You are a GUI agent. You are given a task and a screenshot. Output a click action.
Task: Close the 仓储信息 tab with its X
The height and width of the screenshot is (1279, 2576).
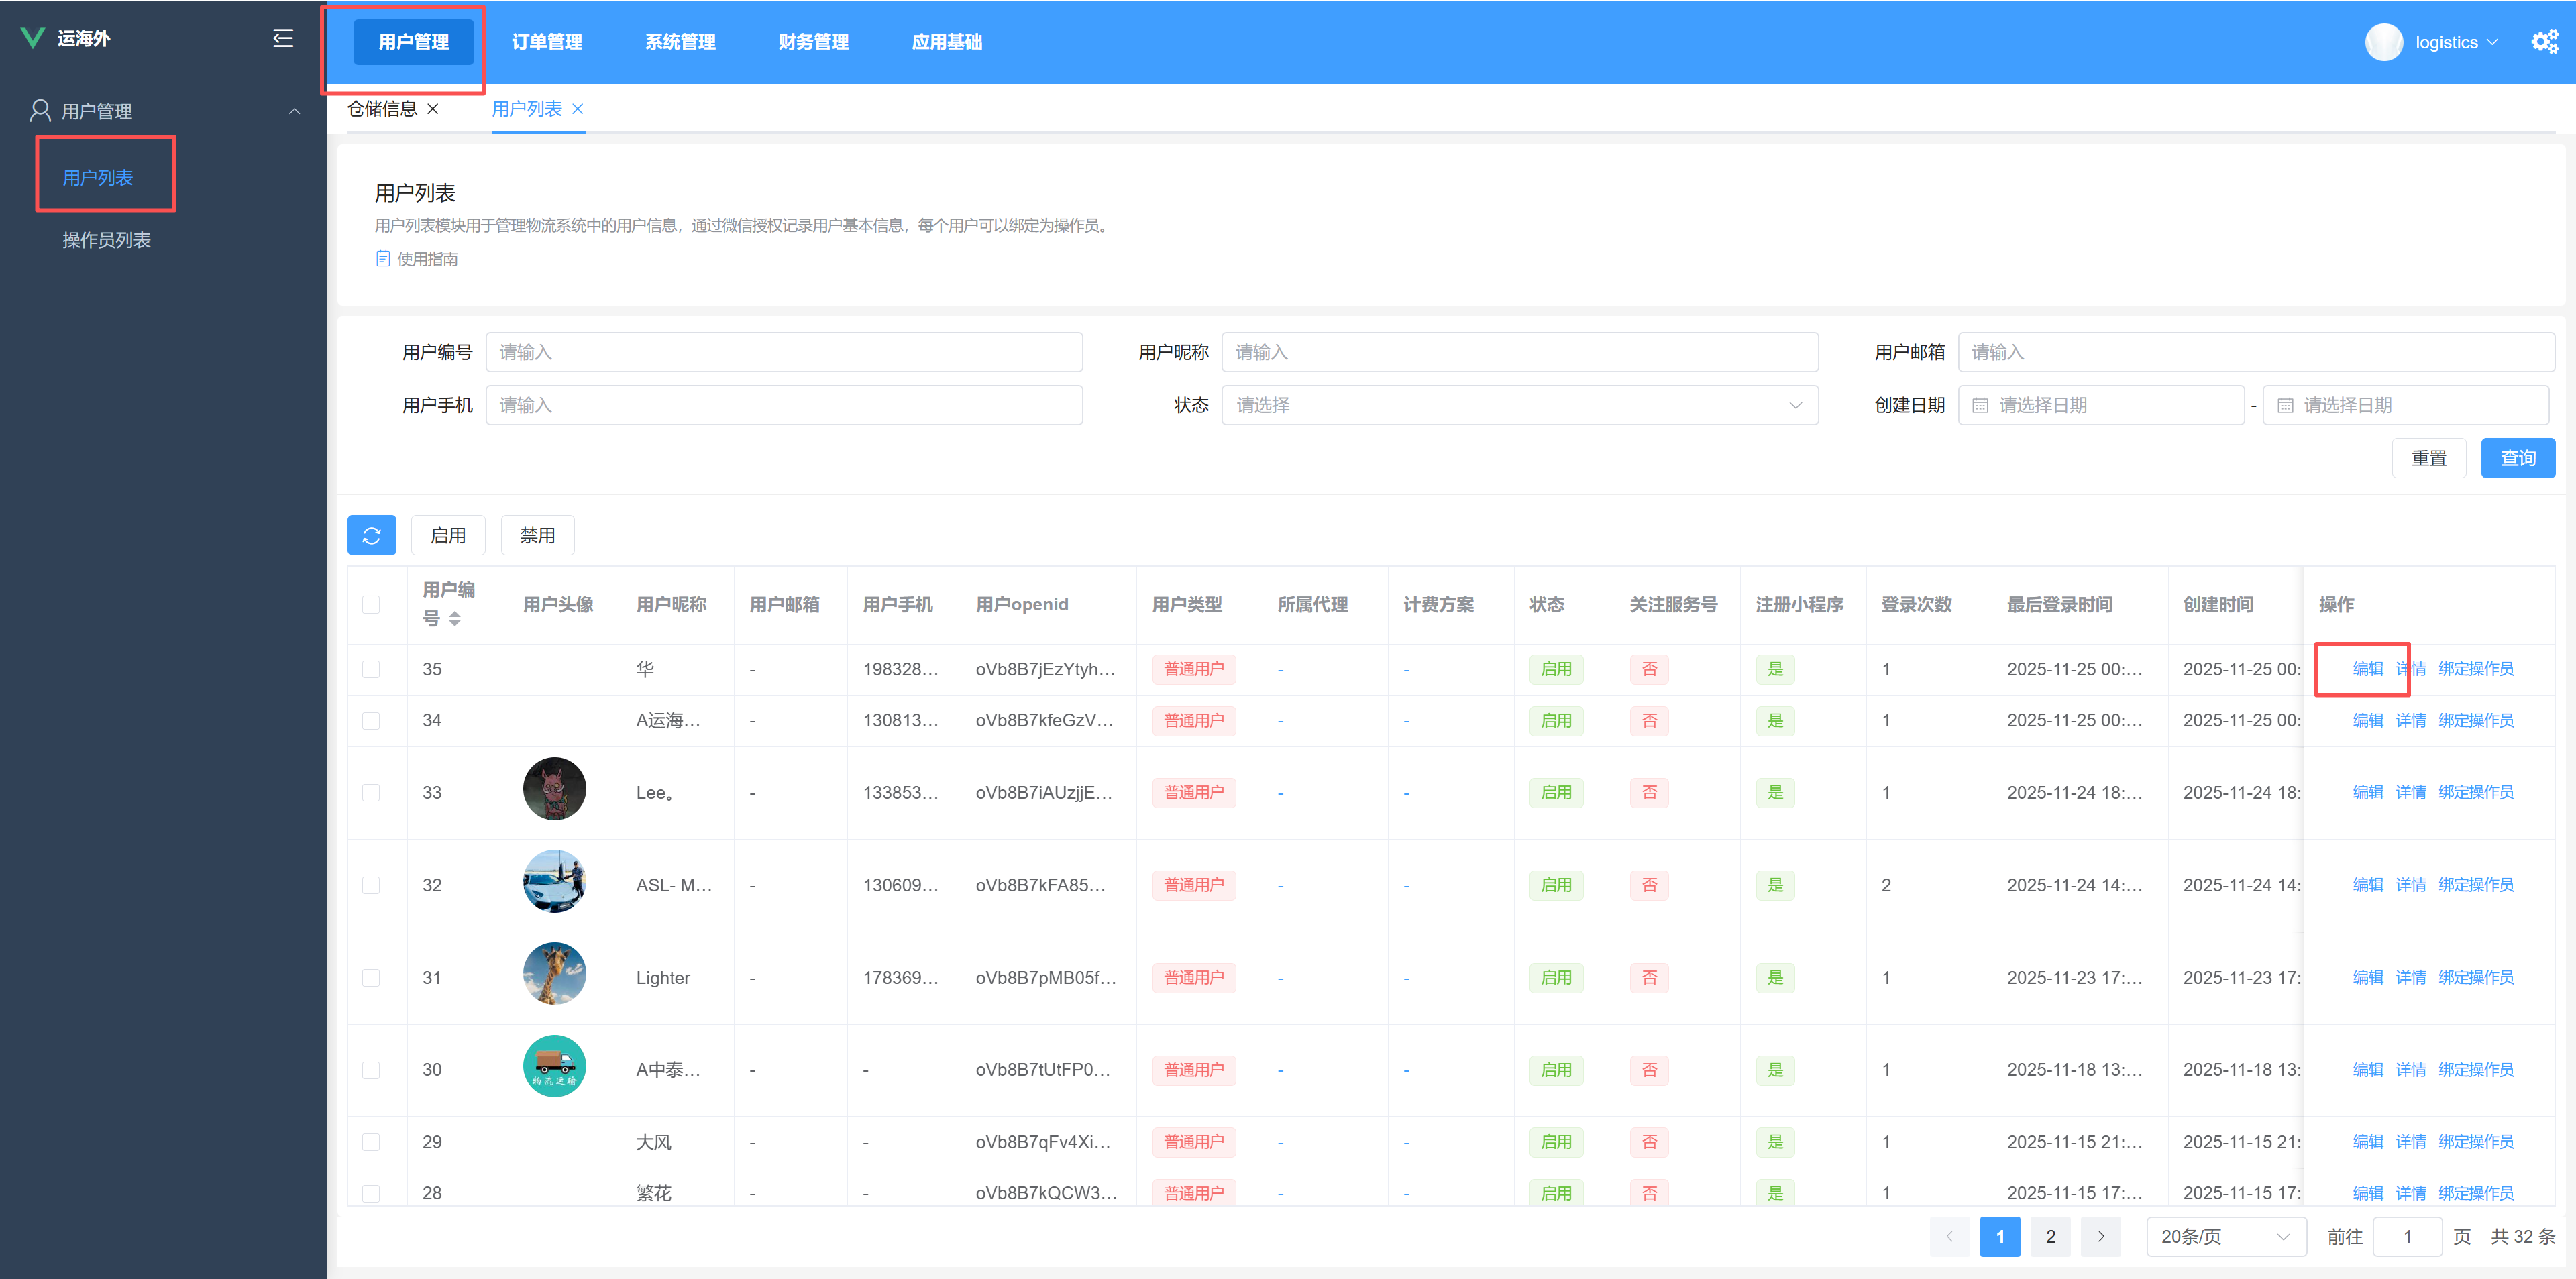point(433,109)
